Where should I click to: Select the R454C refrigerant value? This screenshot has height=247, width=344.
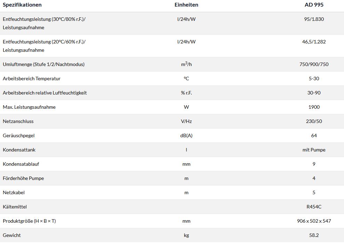[314, 207]
